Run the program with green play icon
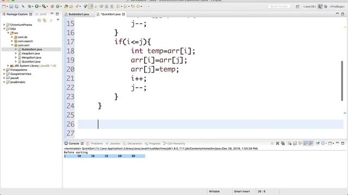 tap(37, 6)
